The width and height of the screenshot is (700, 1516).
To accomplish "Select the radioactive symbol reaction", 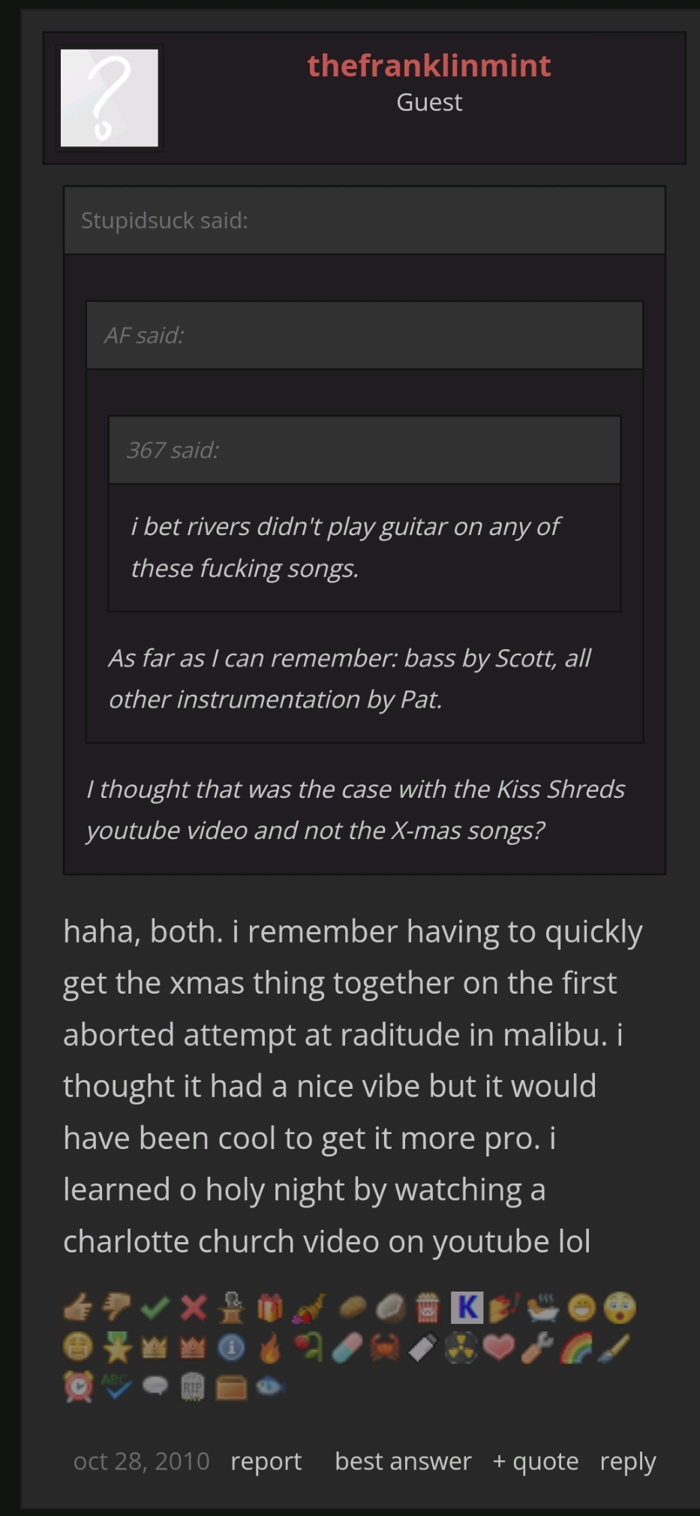I will tap(461, 1348).
